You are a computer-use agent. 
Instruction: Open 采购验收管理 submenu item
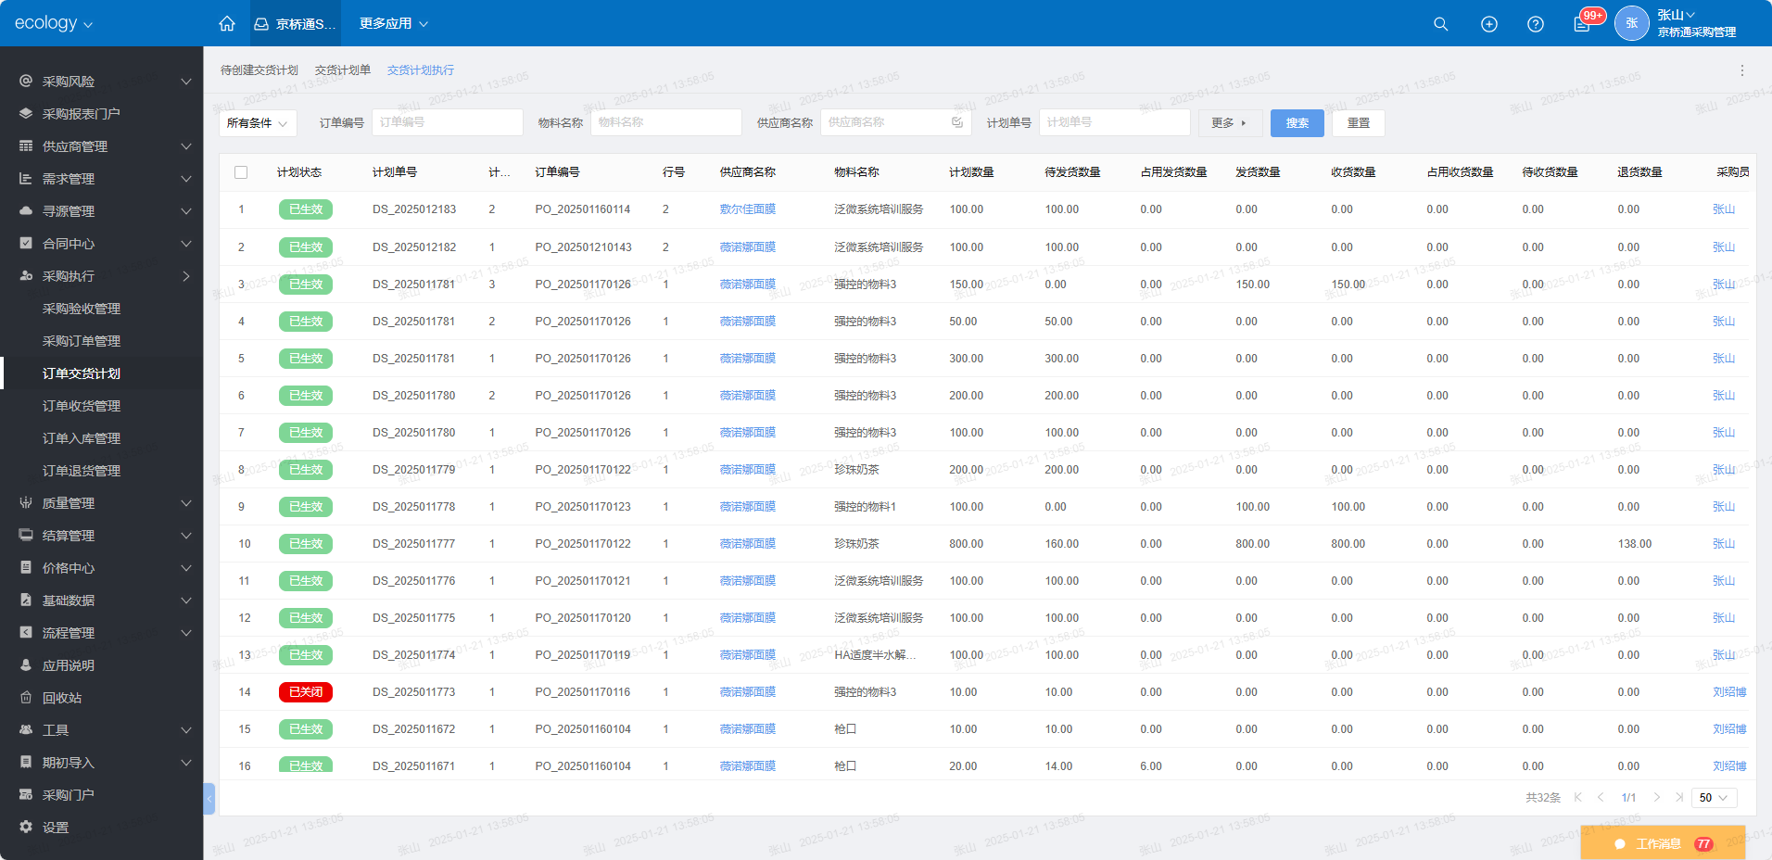pyautogui.click(x=82, y=309)
